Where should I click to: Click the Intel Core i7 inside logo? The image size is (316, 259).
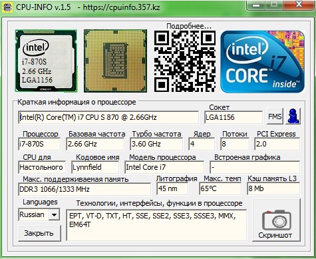coord(262,62)
